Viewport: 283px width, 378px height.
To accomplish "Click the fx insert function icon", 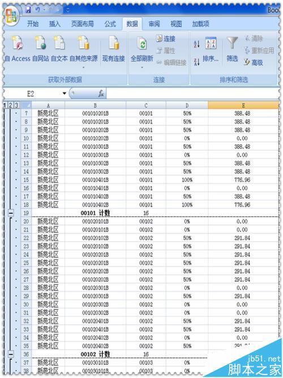I will tap(101, 94).
